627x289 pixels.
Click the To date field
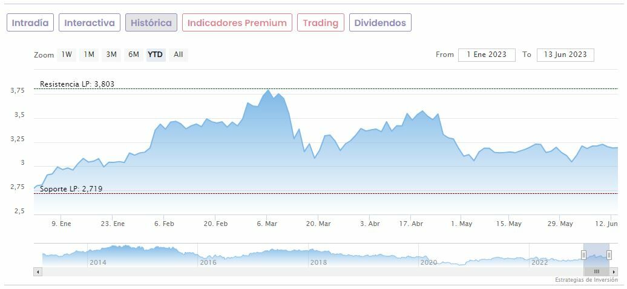coord(565,55)
